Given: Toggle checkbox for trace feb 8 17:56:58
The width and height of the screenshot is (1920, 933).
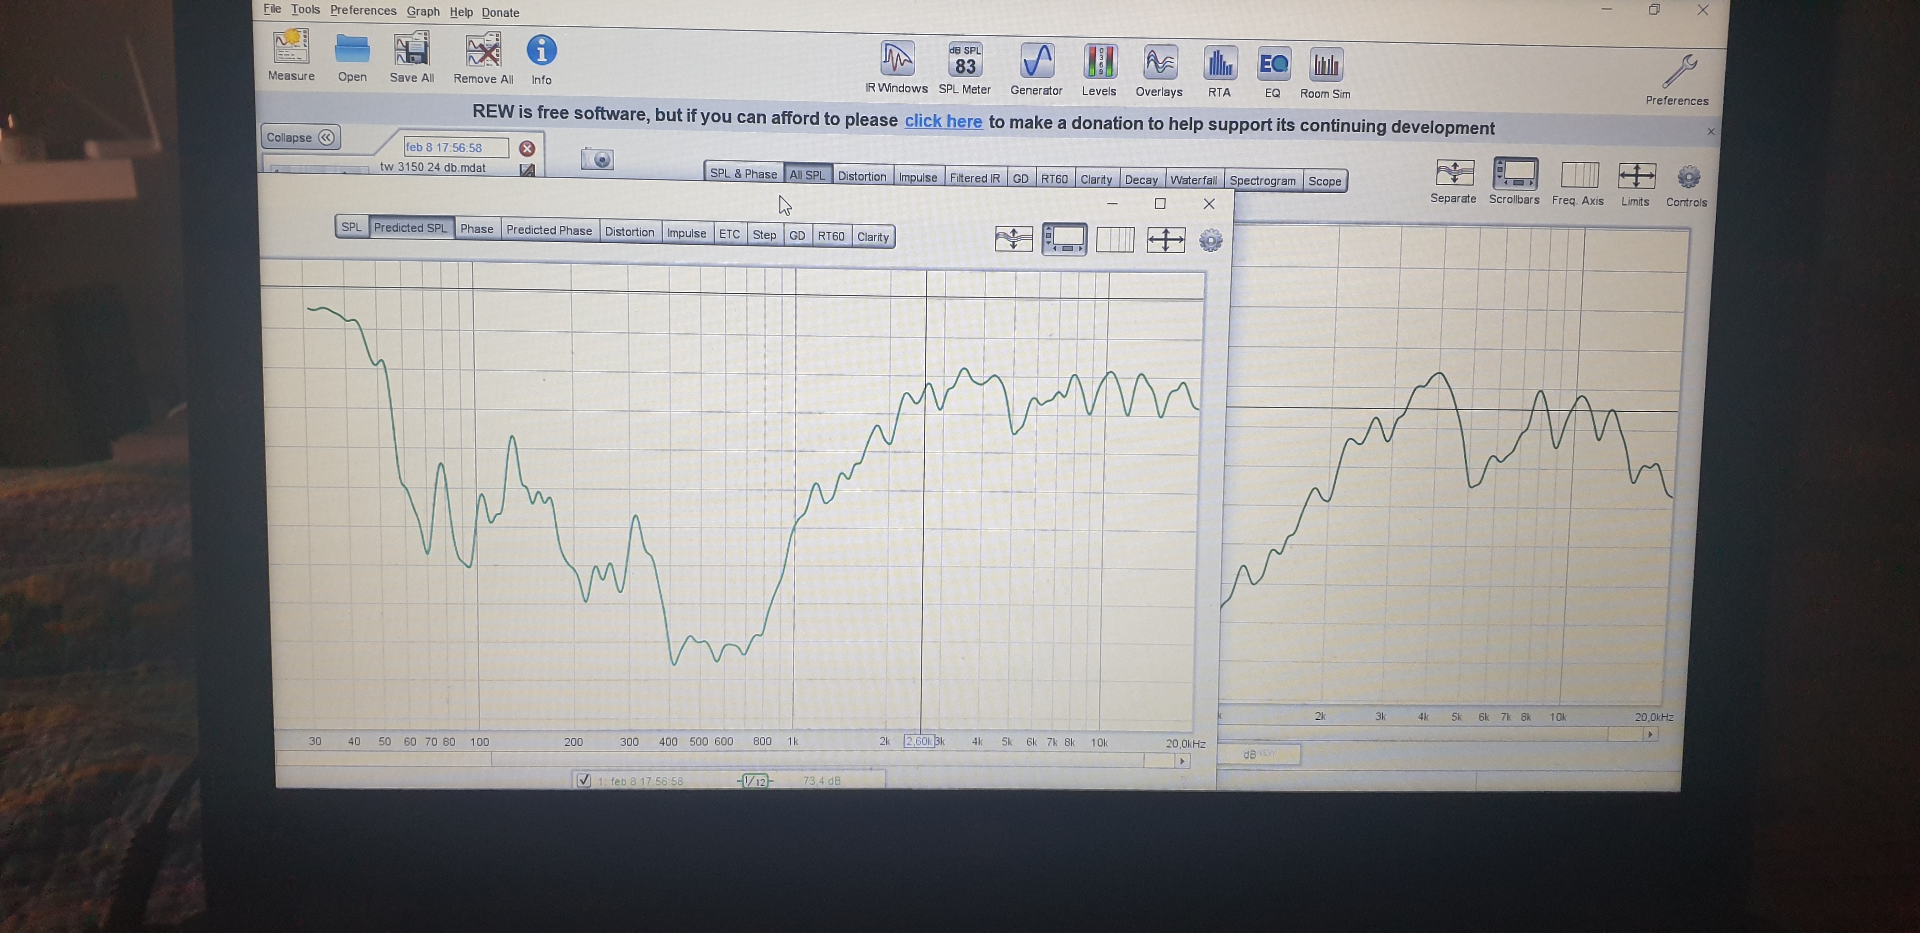Looking at the screenshot, I should tap(584, 780).
